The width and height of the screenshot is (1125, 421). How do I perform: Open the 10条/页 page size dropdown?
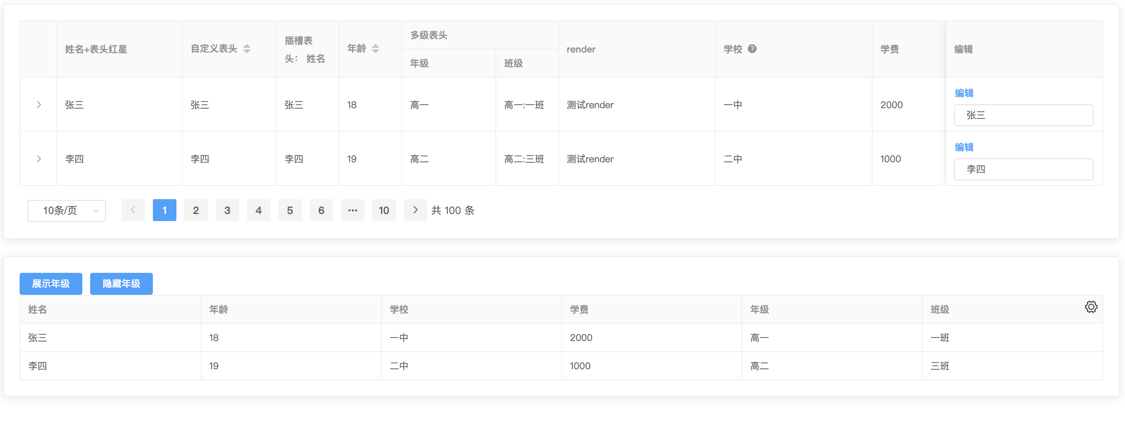[67, 211]
